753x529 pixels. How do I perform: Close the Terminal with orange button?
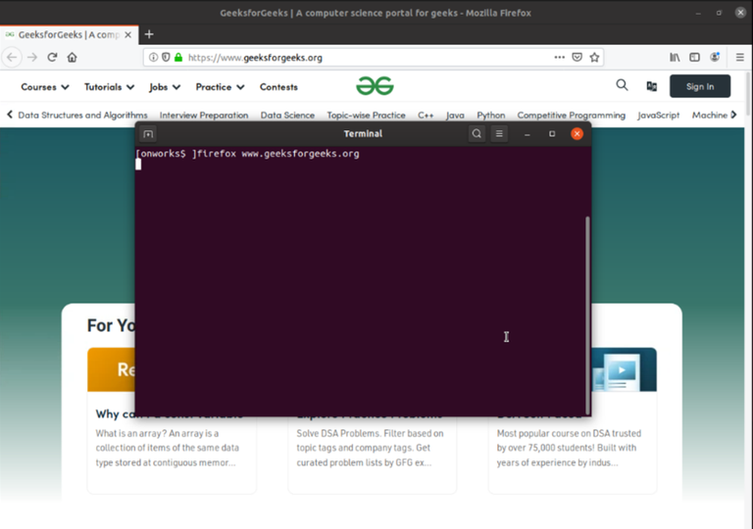tap(577, 134)
